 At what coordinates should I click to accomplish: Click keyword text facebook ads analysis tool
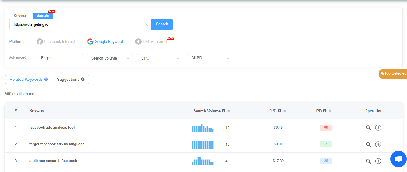click(x=52, y=128)
